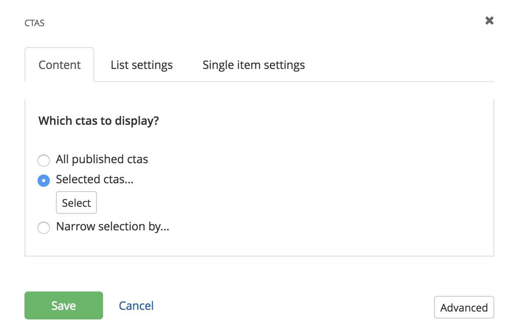Click the "Which ctas to display?" heading
The image size is (517, 336).
tap(98, 121)
